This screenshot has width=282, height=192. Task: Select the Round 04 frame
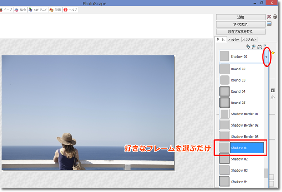coord(242,92)
